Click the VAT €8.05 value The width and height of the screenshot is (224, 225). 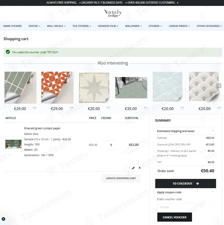(x=211, y=162)
